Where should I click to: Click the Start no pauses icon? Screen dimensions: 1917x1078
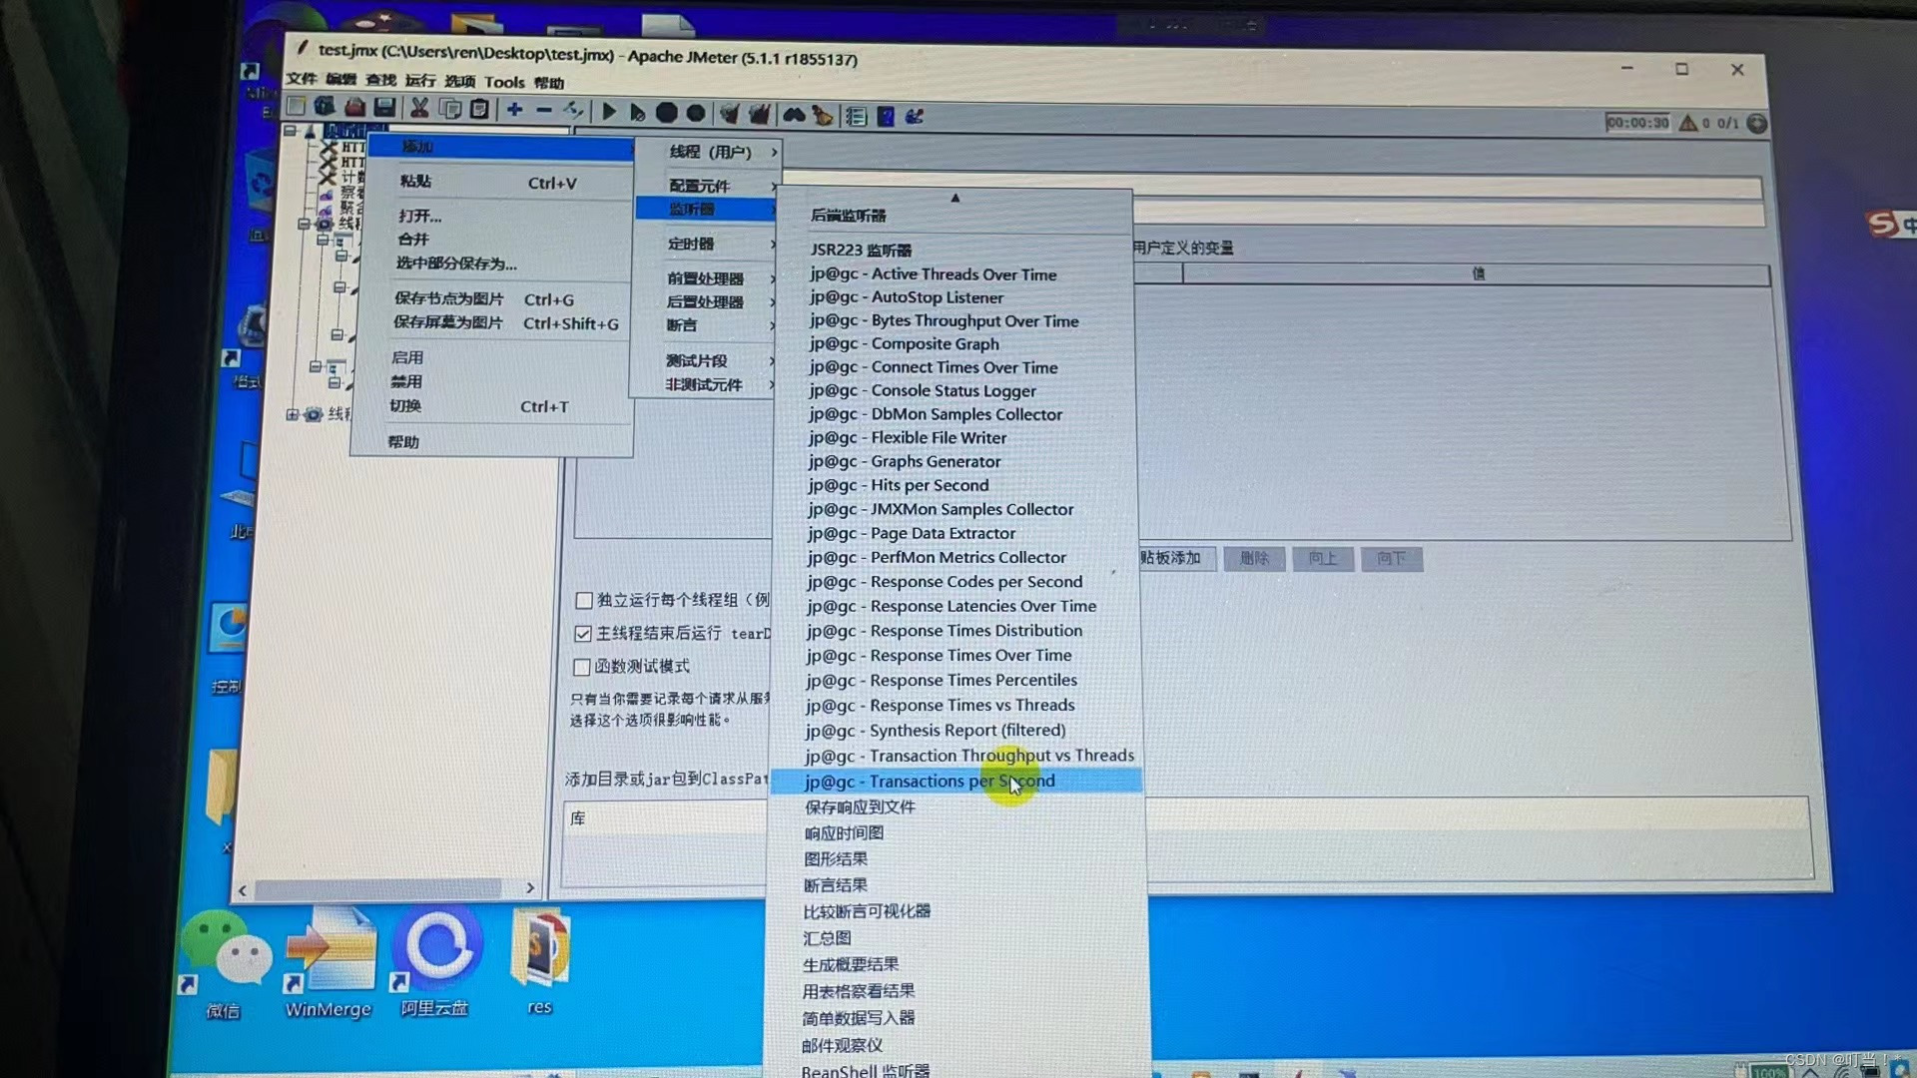click(637, 113)
